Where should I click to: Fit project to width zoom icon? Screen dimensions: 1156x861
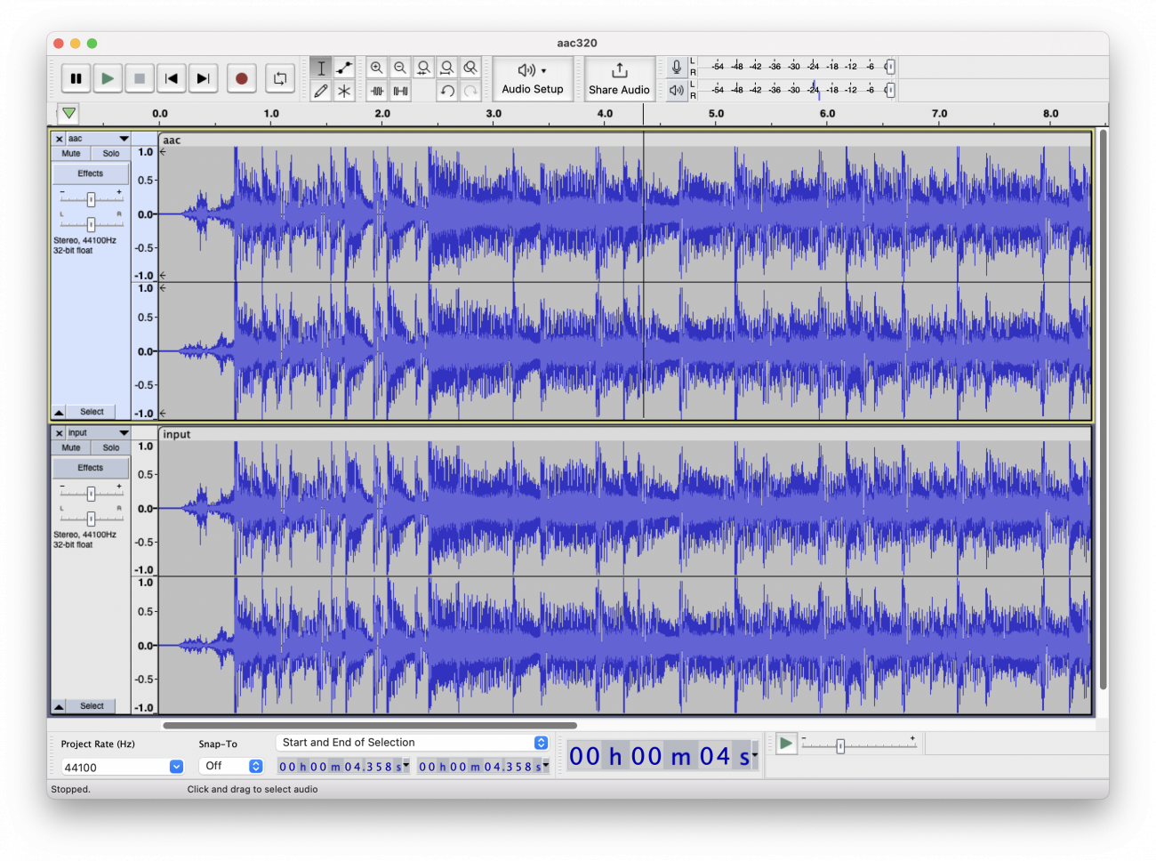[x=447, y=68]
